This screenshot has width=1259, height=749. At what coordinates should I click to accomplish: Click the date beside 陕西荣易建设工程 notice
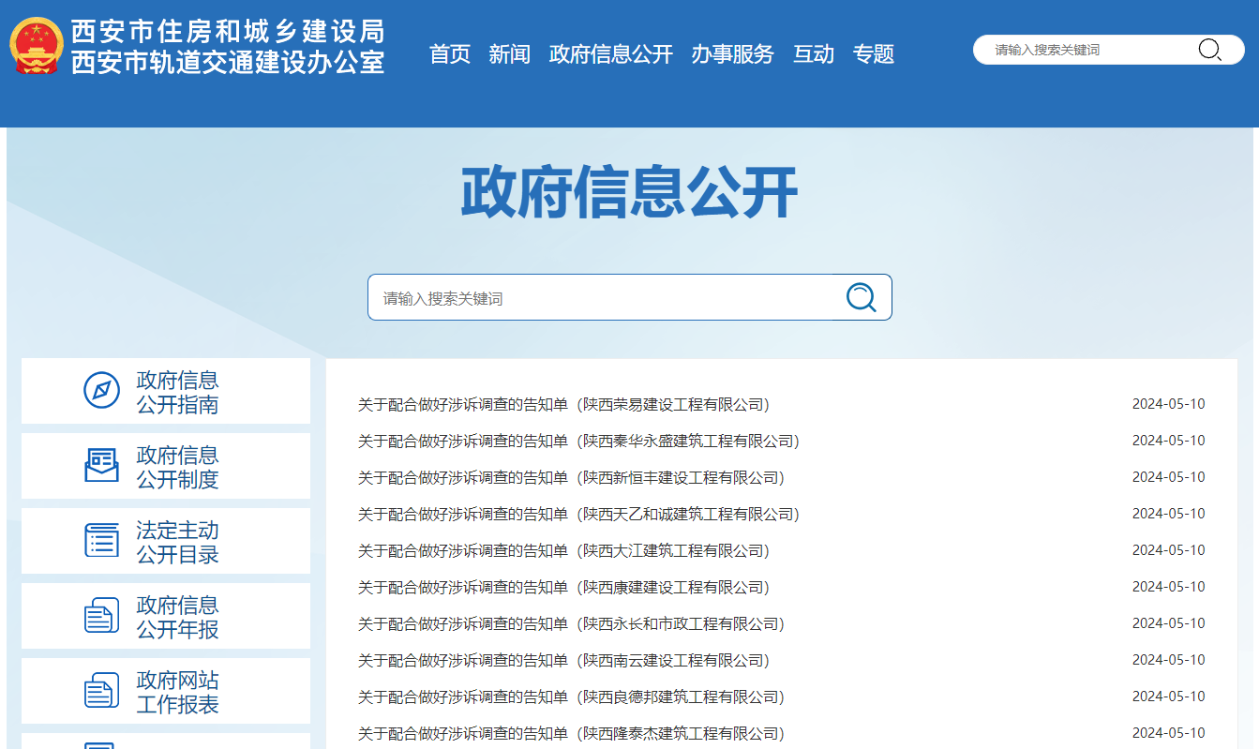pos(1168,404)
